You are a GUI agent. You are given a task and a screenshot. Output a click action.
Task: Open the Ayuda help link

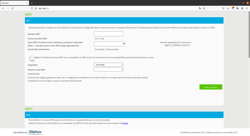tap(125, 123)
